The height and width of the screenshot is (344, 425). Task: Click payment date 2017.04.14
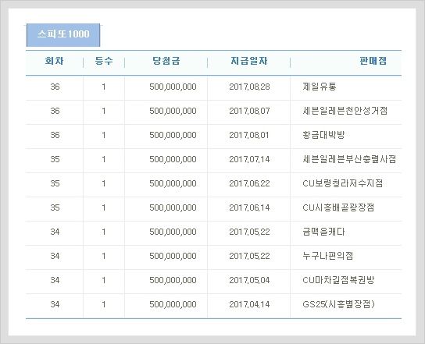249,304
